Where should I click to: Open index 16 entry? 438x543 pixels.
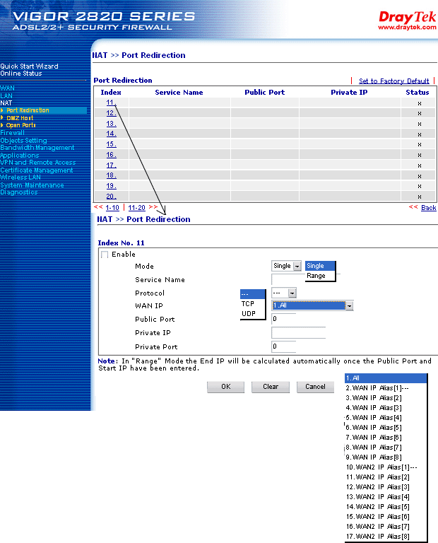[111, 155]
